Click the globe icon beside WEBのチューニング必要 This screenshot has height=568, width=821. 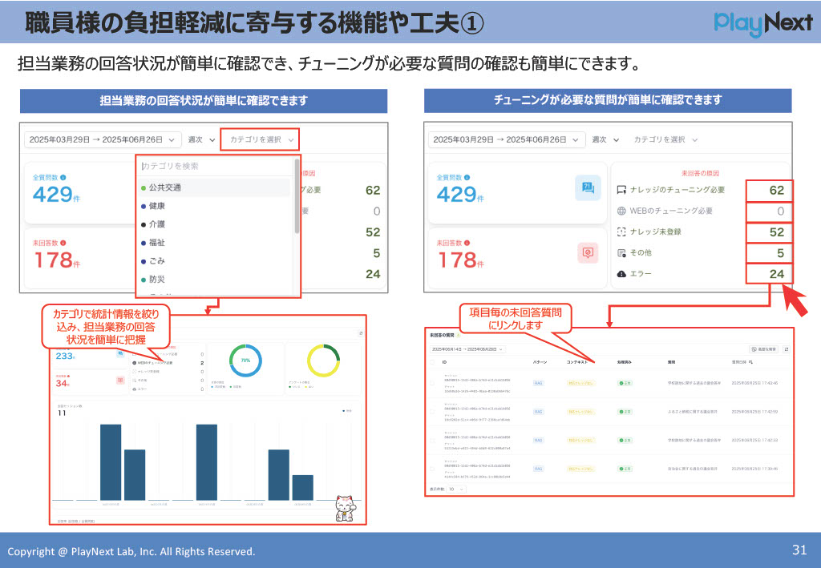621,211
